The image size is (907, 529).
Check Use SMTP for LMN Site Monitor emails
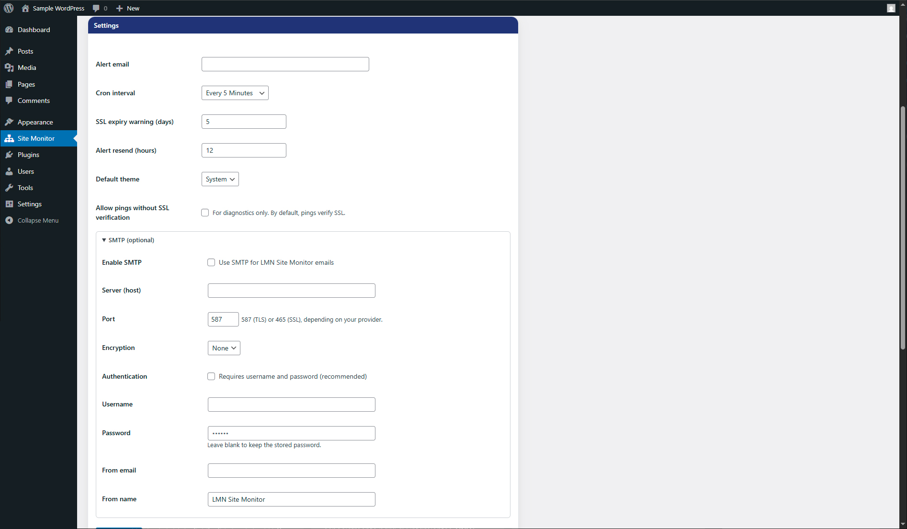211,262
